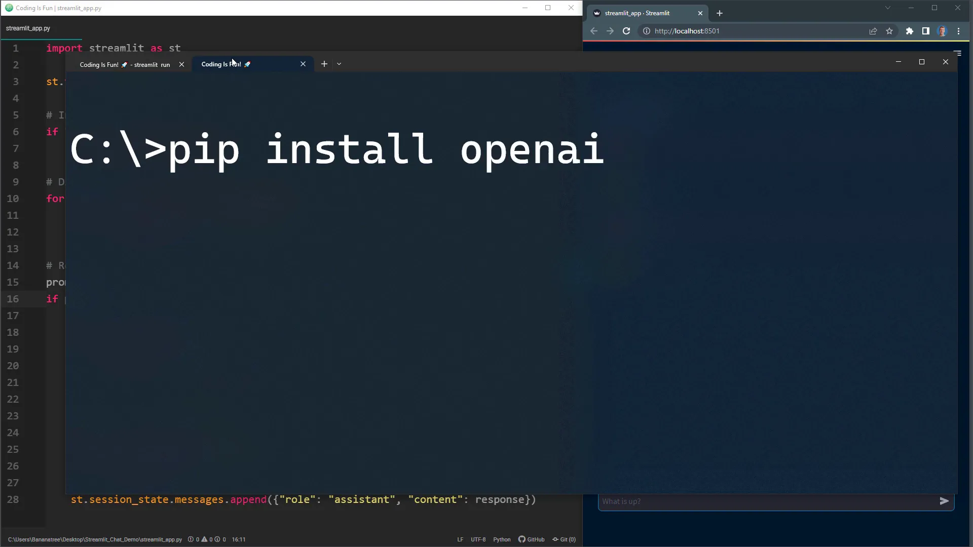Click the browser profile avatar picture
The image size is (973, 547).
coord(943,31)
